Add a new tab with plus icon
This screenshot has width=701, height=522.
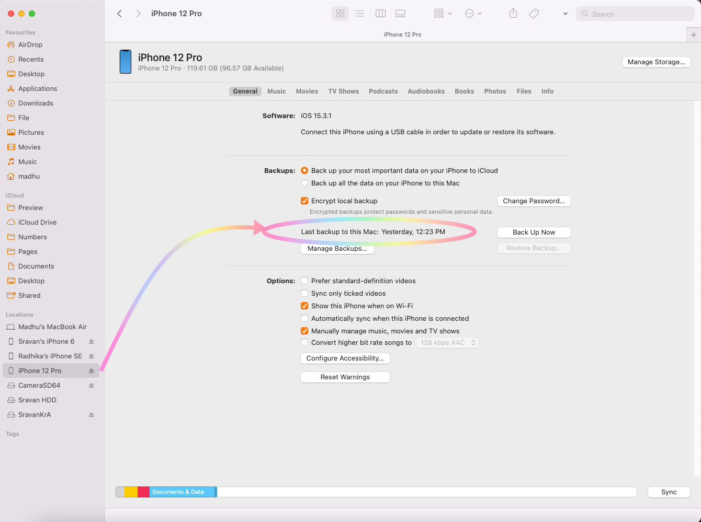tap(694, 34)
